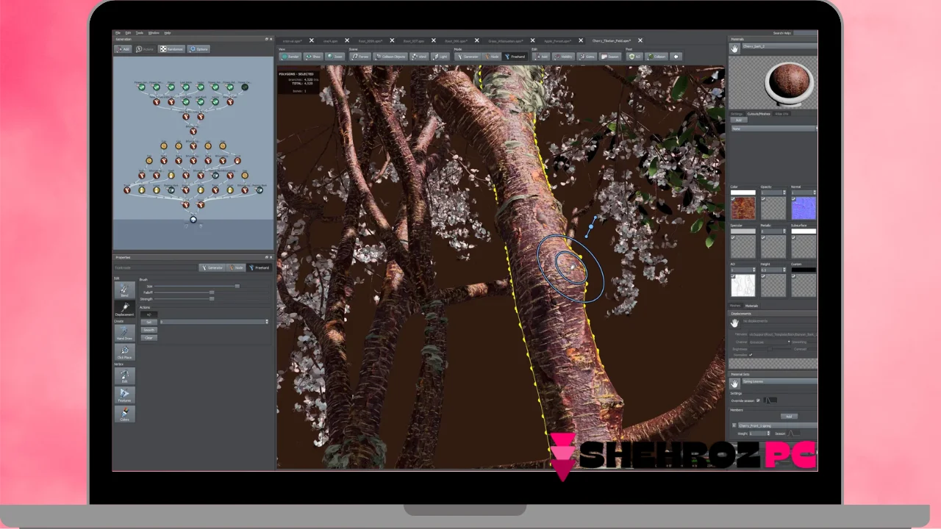Switch to the Cherry_Tibetan_Field.spm tab
The image size is (941, 529).
click(x=612, y=40)
